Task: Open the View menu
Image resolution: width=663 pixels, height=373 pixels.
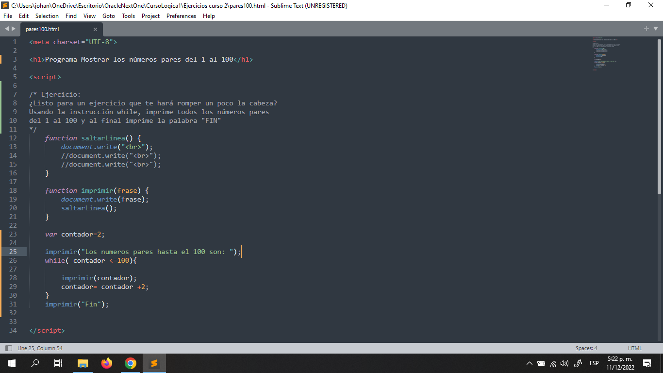Action: click(x=89, y=16)
